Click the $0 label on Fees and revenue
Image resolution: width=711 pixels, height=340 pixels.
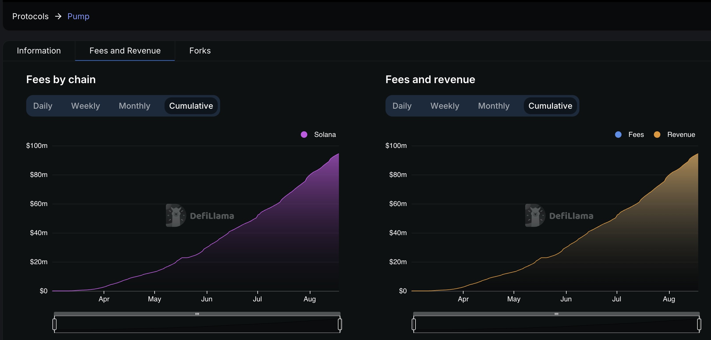coord(403,291)
